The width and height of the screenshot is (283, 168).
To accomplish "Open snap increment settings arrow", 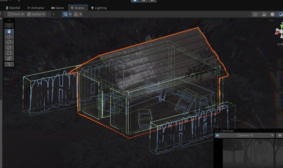I will tap(80, 14).
